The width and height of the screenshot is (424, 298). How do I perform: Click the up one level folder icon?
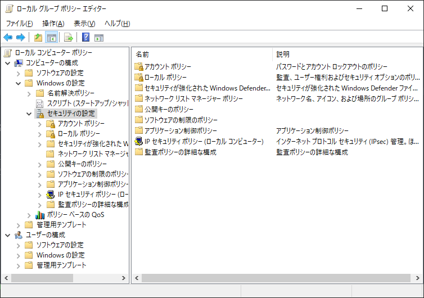[38, 37]
